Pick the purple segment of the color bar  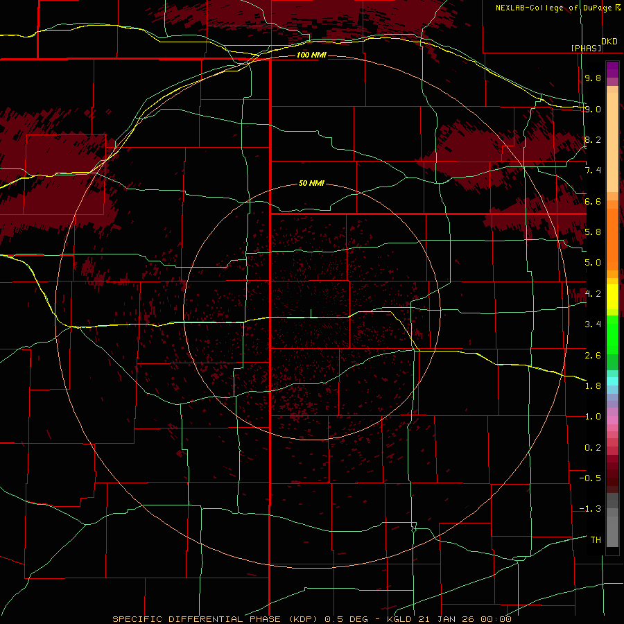coord(612,69)
